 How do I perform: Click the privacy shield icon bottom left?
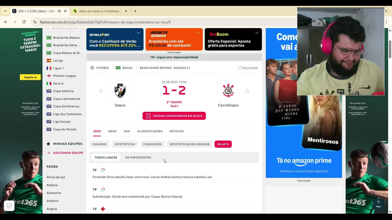[x=9, y=206]
